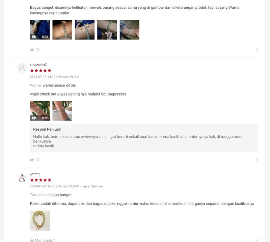This screenshot has width=270, height=242.
Task: Click the thumbs-up under the seller response
Action: tap(32, 160)
